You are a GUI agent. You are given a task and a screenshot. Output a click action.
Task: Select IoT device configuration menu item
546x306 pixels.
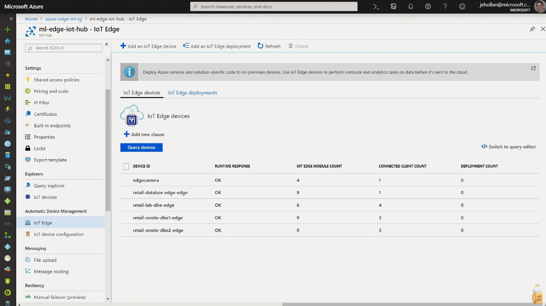59,234
